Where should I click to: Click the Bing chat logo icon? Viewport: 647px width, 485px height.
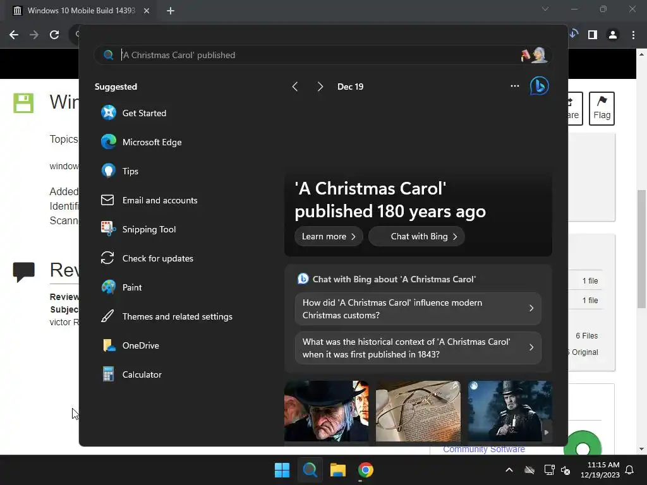pyautogui.click(x=540, y=86)
